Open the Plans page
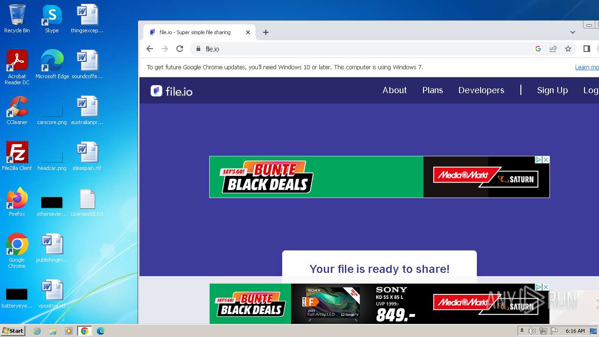 point(432,90)
